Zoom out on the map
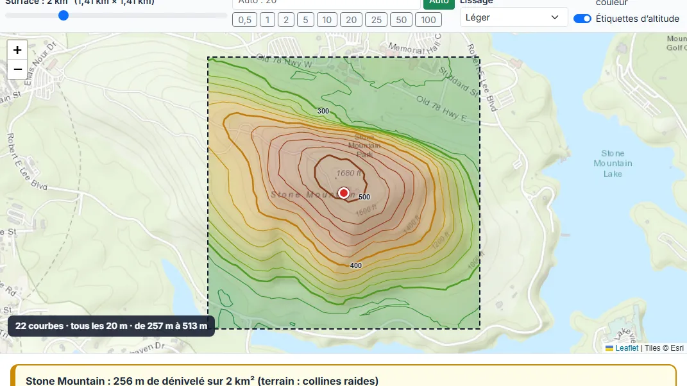The height and width of the screenshot is (386, 687). point(17,69)
